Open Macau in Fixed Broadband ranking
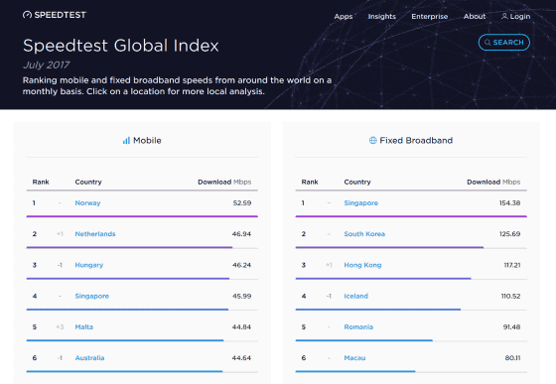This screenshot has width=556, height=384. coord(354,358)
